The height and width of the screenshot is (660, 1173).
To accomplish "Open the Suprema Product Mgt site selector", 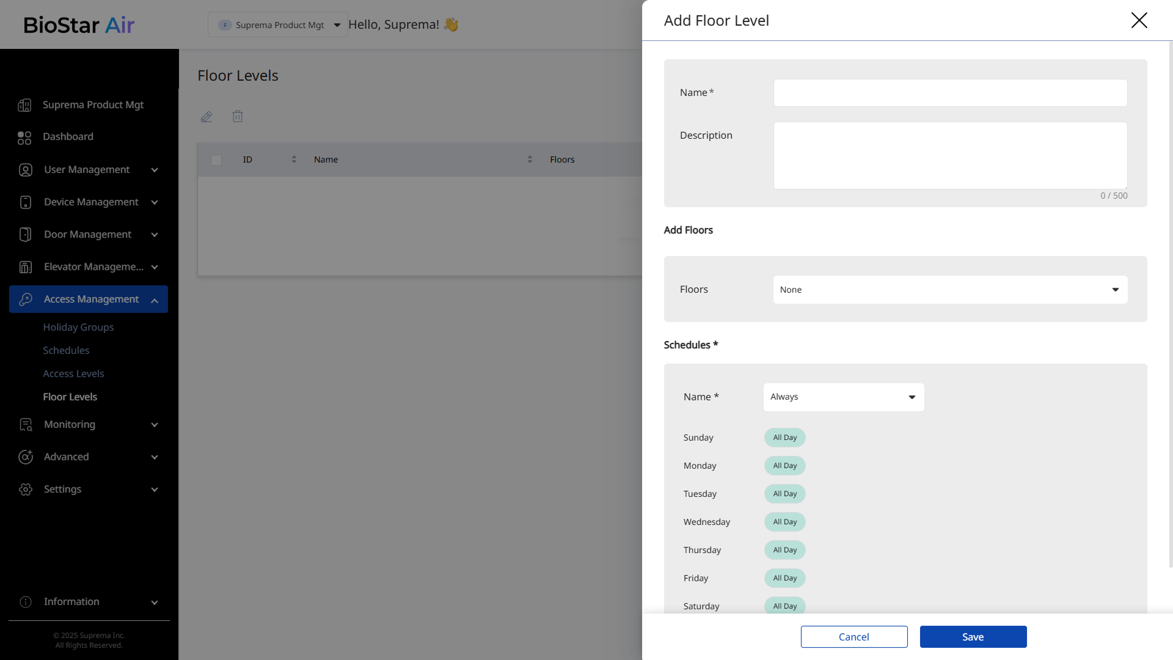I will click(278, 25).
